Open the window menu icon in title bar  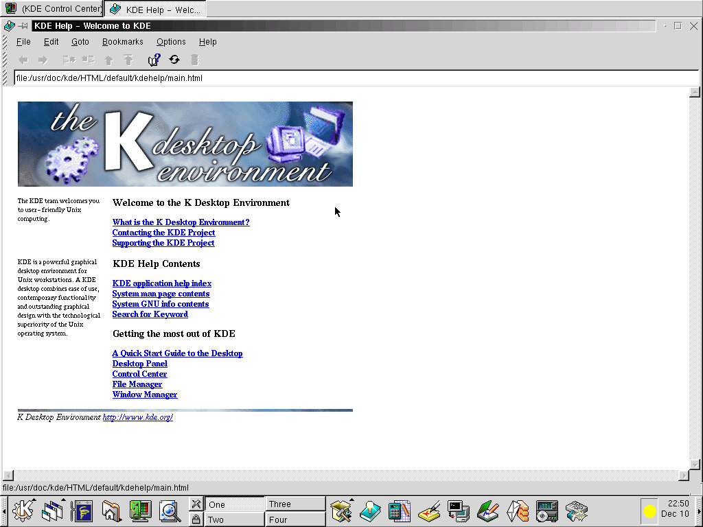coord(9,26)
